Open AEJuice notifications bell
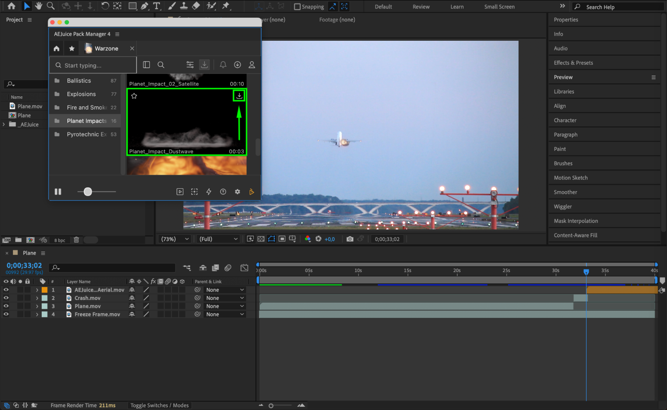This screenshot has width=667, height=410. pos(223,65)
